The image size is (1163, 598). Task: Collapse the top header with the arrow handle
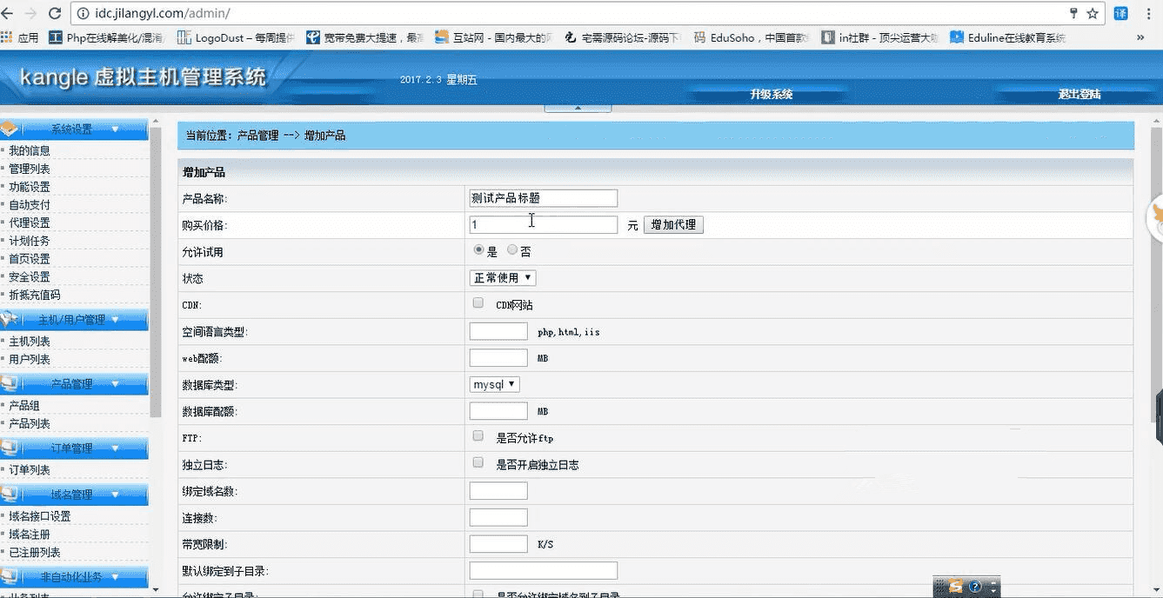tap(578, 108)
